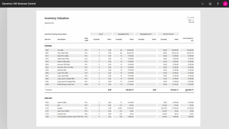Select the City Bike description cell
Viewport: 229px width, 129px height.
[x=60, y=50]
